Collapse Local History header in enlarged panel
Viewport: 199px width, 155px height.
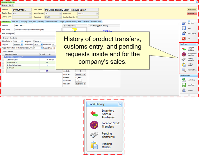pyautogui.click(x=120, y=104)
